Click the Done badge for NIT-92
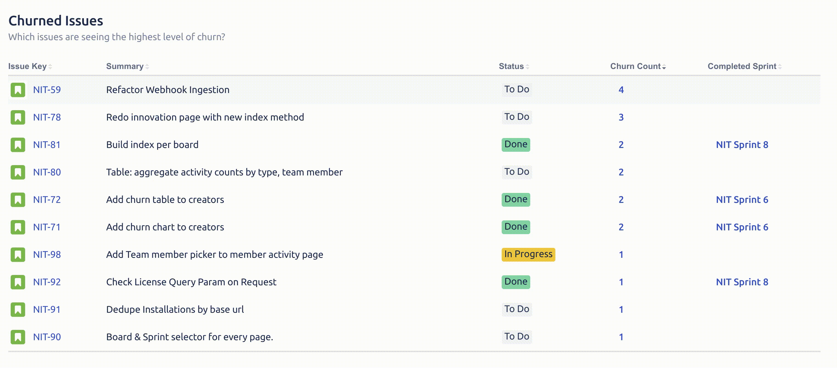This screenshot has width=837, height=368. click(x=516, y=282)
